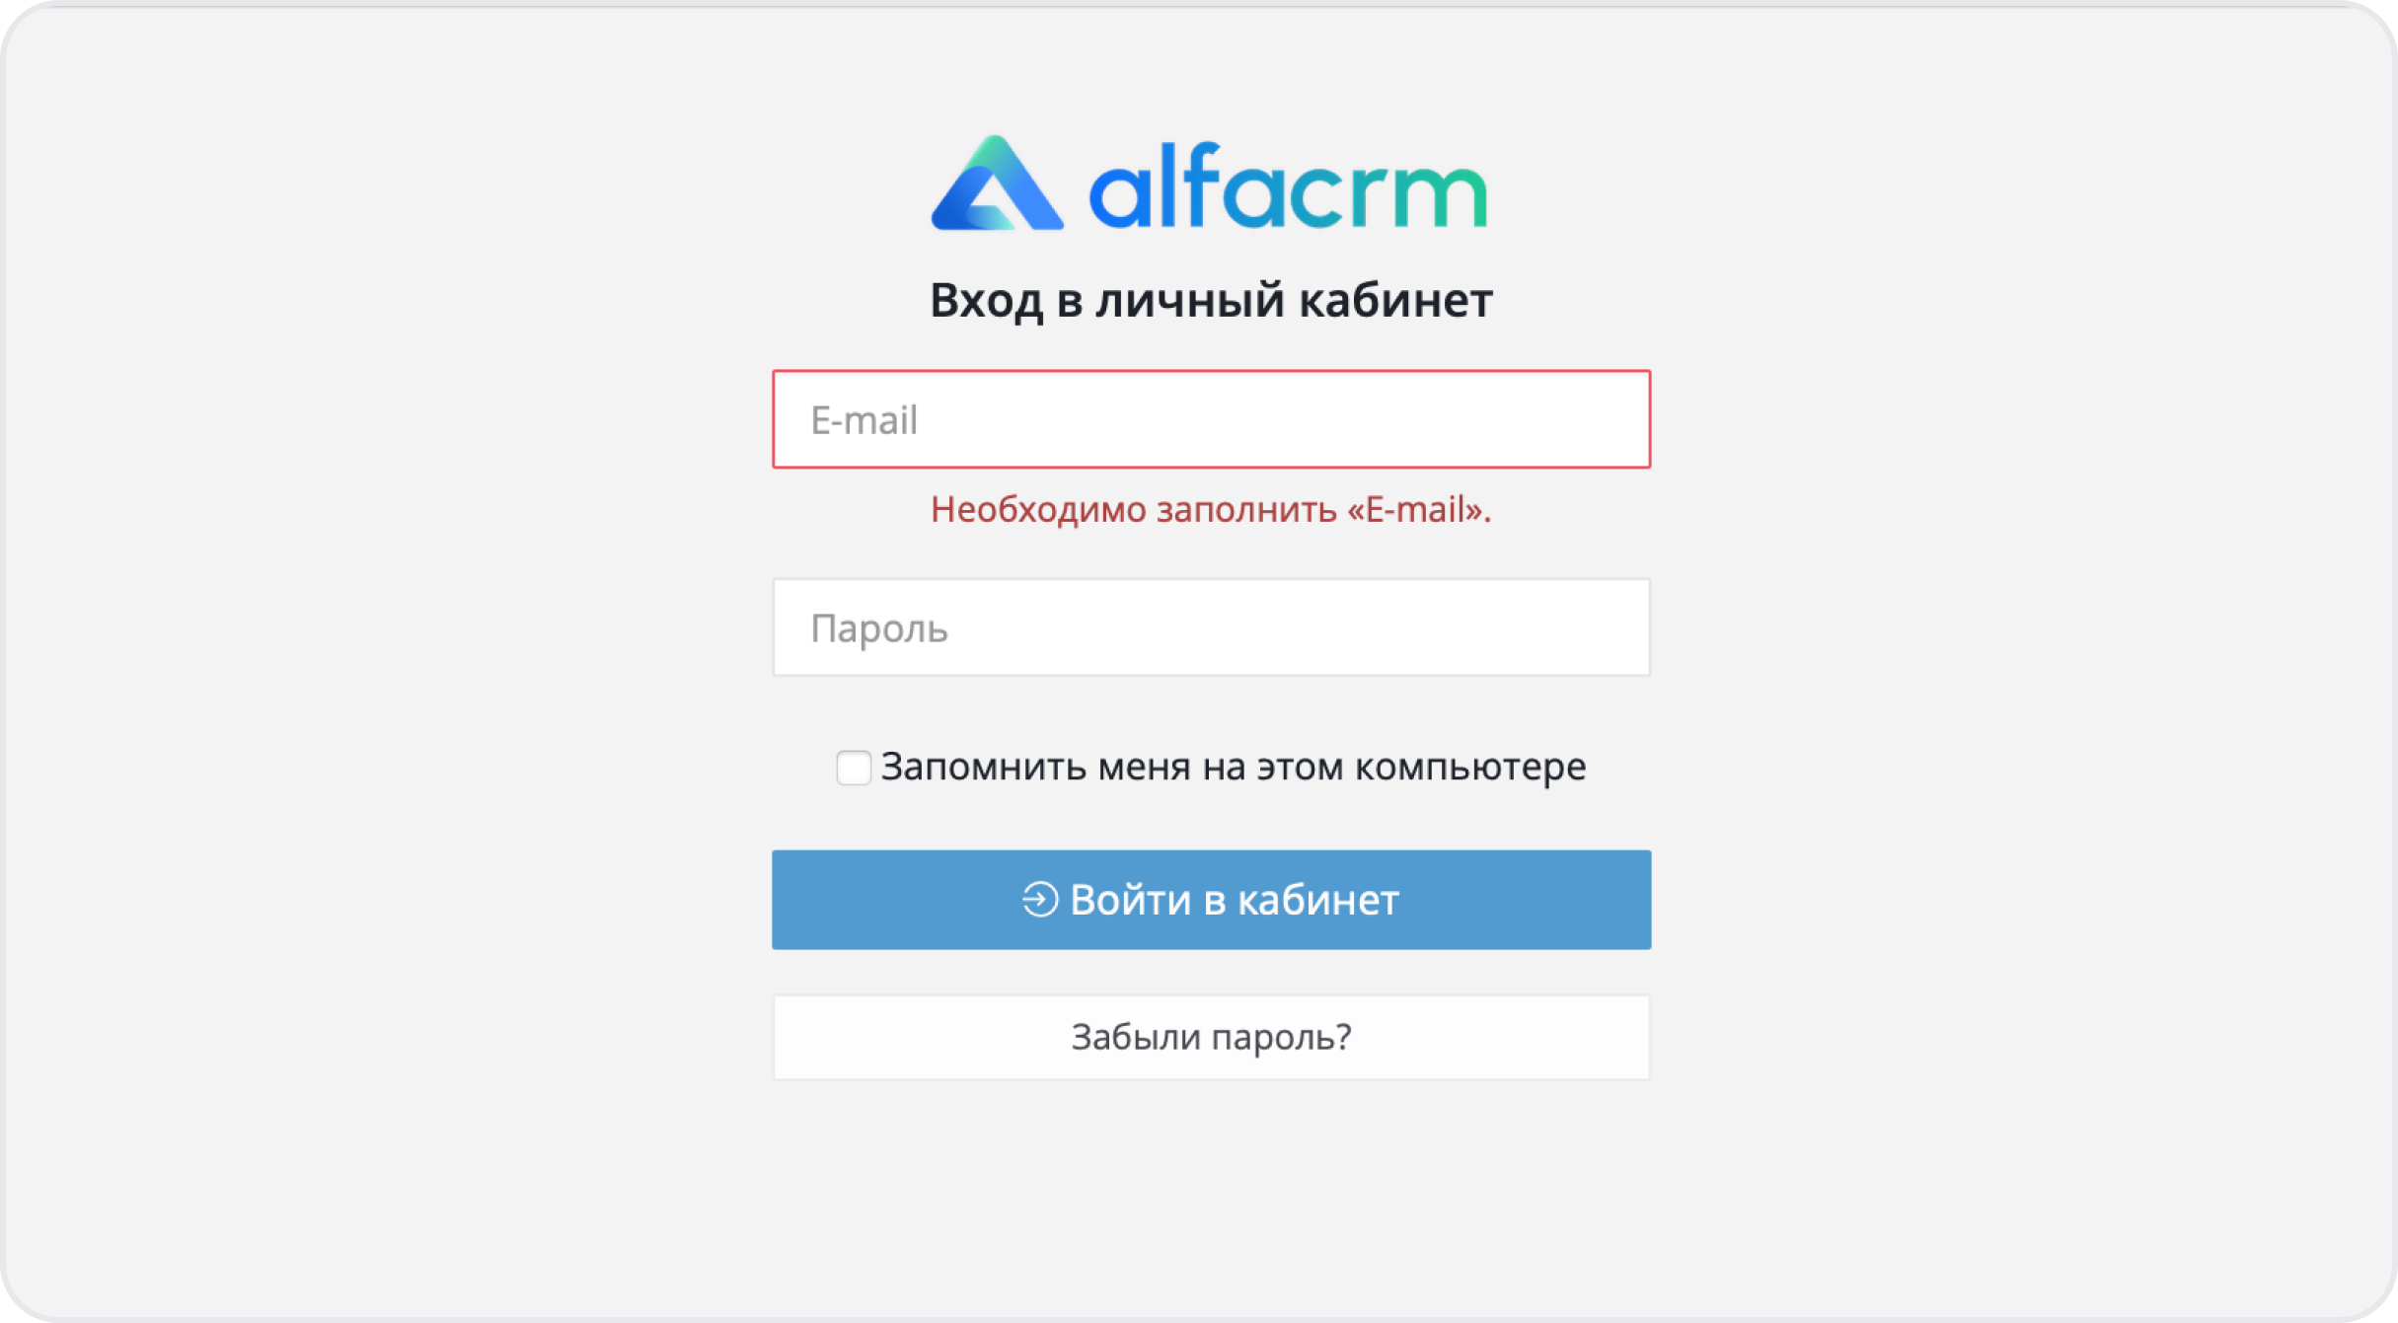This screenshot has height=1323, width=2398.
Task: Place cursor on the Пароль placeholder text
Action: [x=879, y=629]
